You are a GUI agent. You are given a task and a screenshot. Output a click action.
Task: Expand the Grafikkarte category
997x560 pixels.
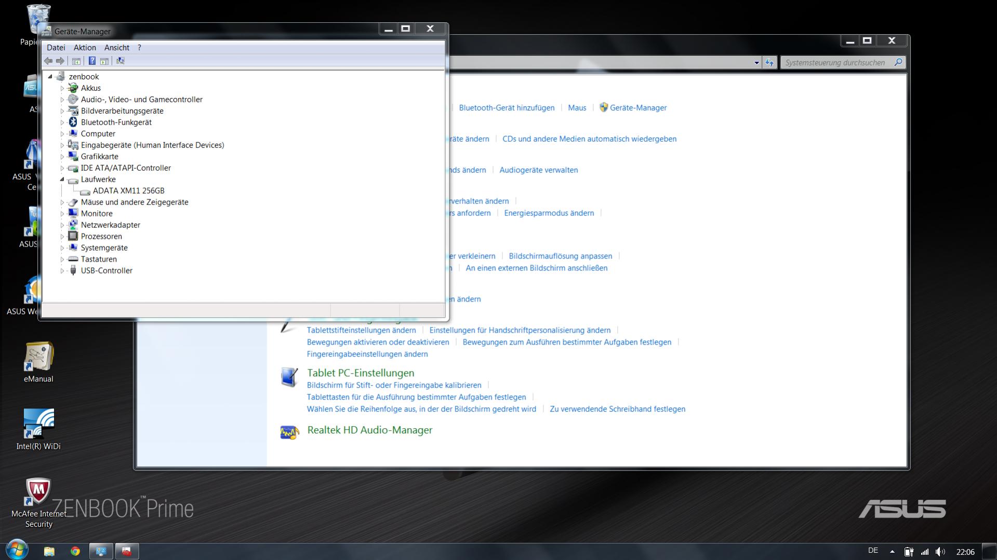62,157
